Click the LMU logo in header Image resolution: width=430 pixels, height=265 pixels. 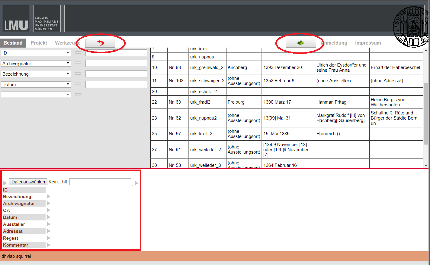[x=16, y=18]
